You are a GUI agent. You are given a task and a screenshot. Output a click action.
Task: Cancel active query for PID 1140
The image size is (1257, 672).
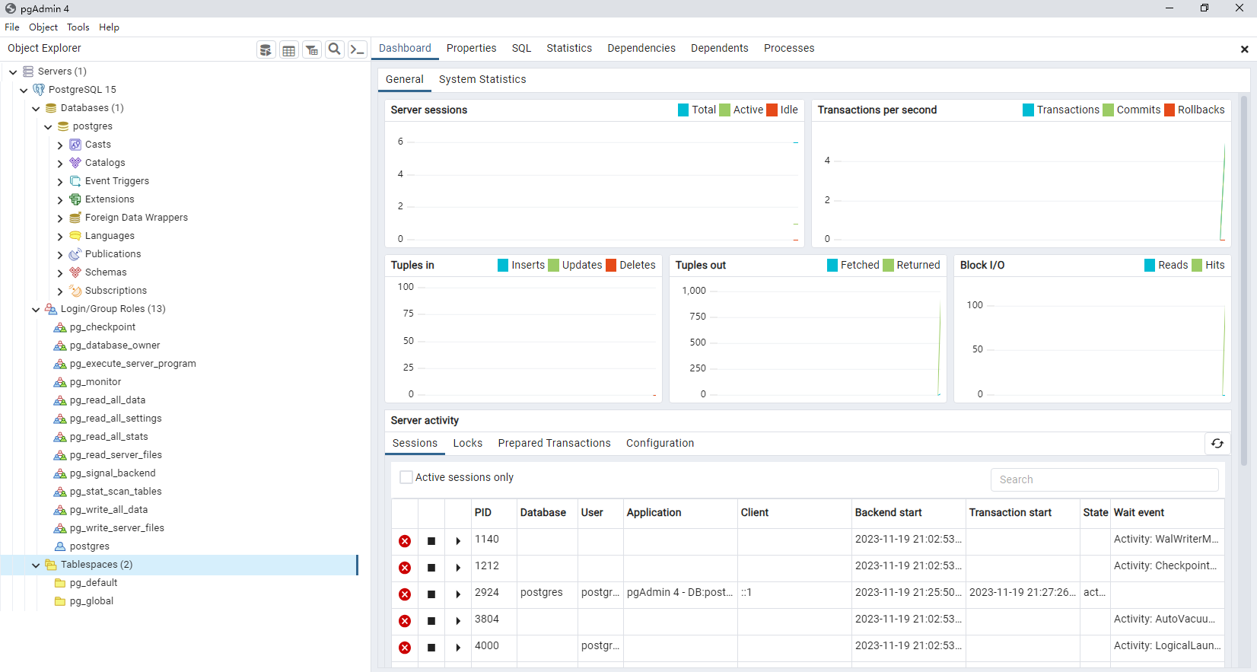[x=431, y=541]
